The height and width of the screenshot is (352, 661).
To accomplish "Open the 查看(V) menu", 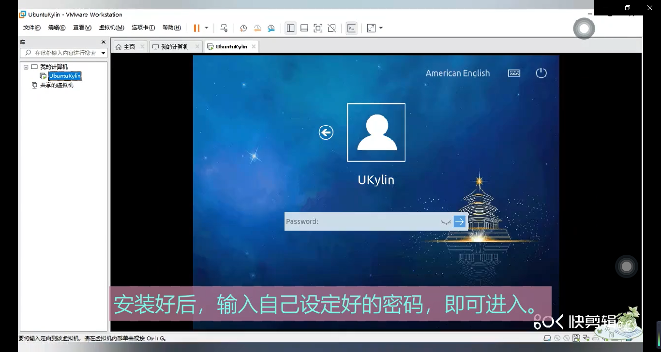I will point(82,28).
